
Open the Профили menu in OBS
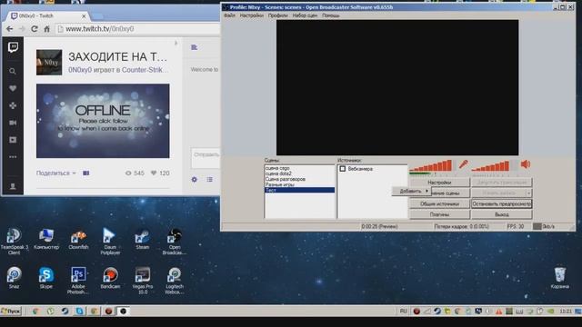point(278,15)
